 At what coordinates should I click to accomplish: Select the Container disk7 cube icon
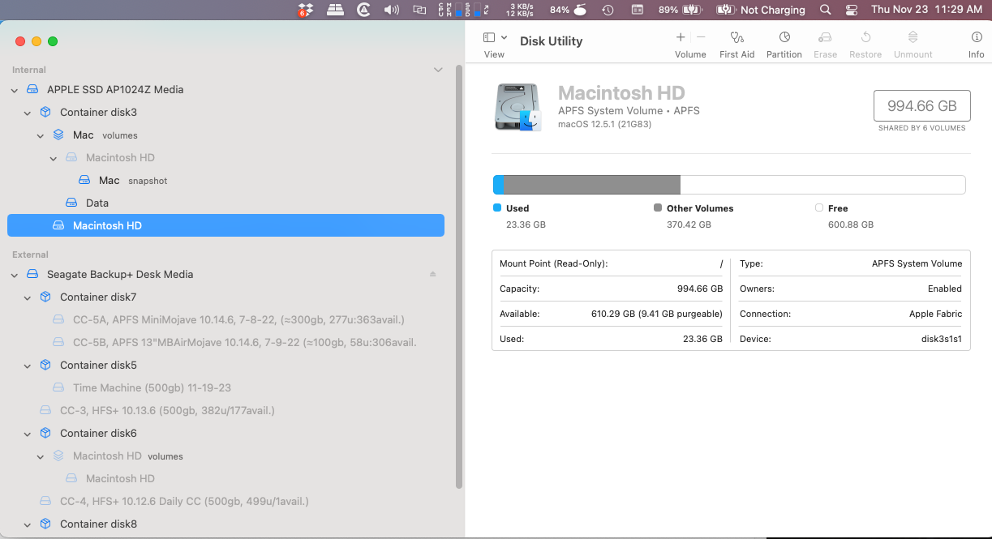click(46, 297)
